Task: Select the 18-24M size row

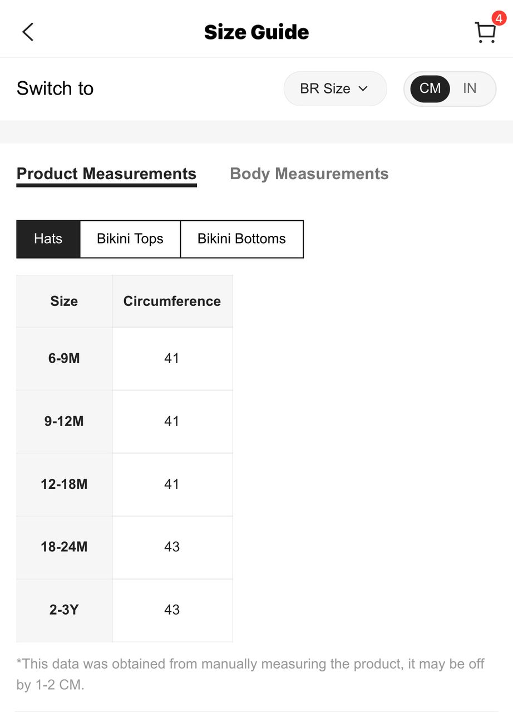Action: tap(125, 547)
